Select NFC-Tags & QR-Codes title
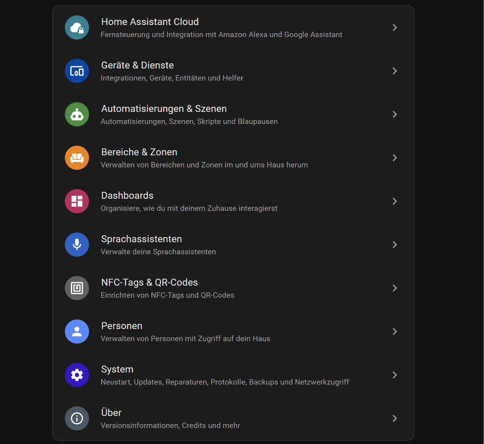Image resolution: width=484 pixels, height=444 pixels. tap(150, 282)
